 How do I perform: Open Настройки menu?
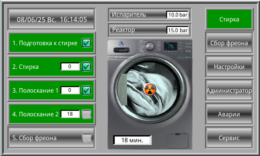(229, 67)
